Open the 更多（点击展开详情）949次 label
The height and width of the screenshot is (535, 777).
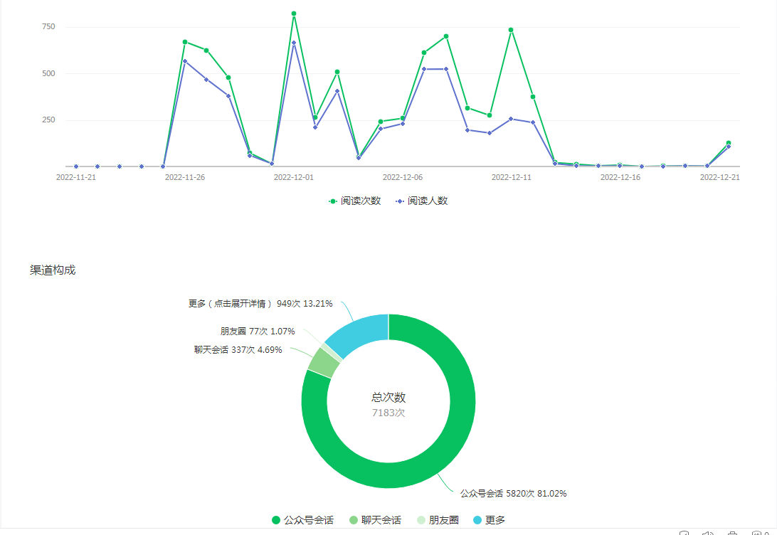pos(260,304)
